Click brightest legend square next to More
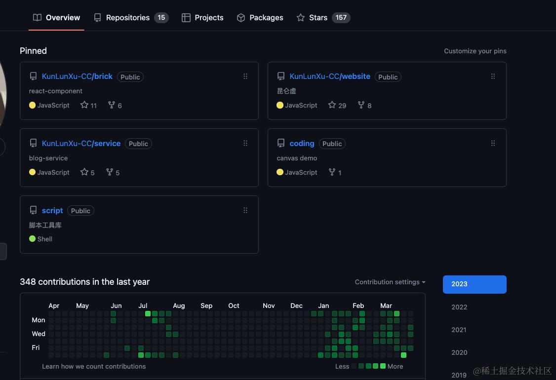556x380 pixels. click(383, 366)
